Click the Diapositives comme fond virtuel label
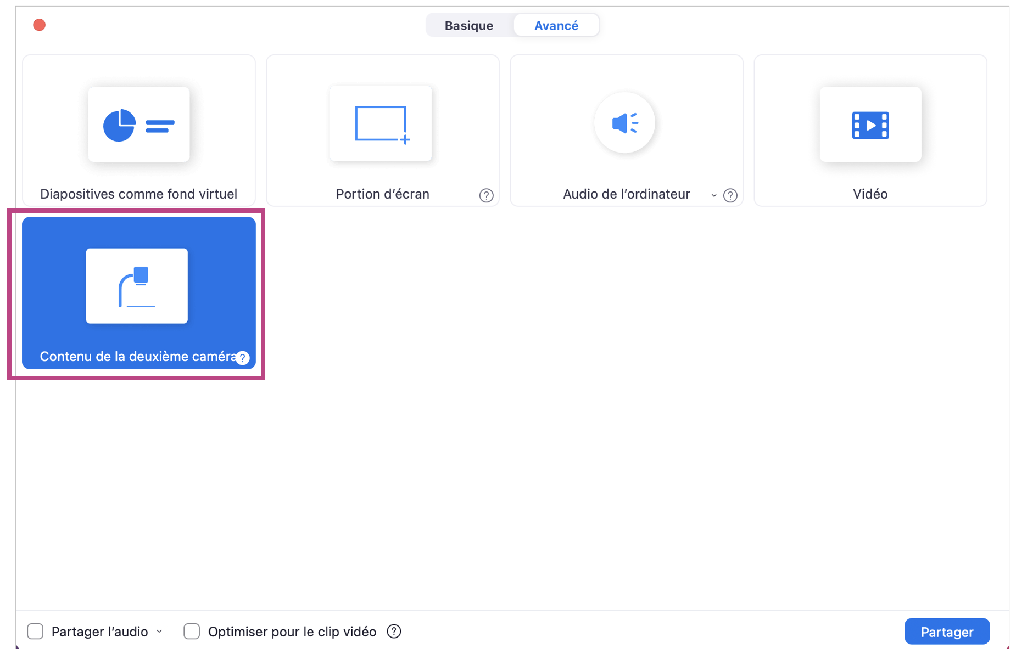Screen dimensions: 1016x654 (x=138, y=194)
